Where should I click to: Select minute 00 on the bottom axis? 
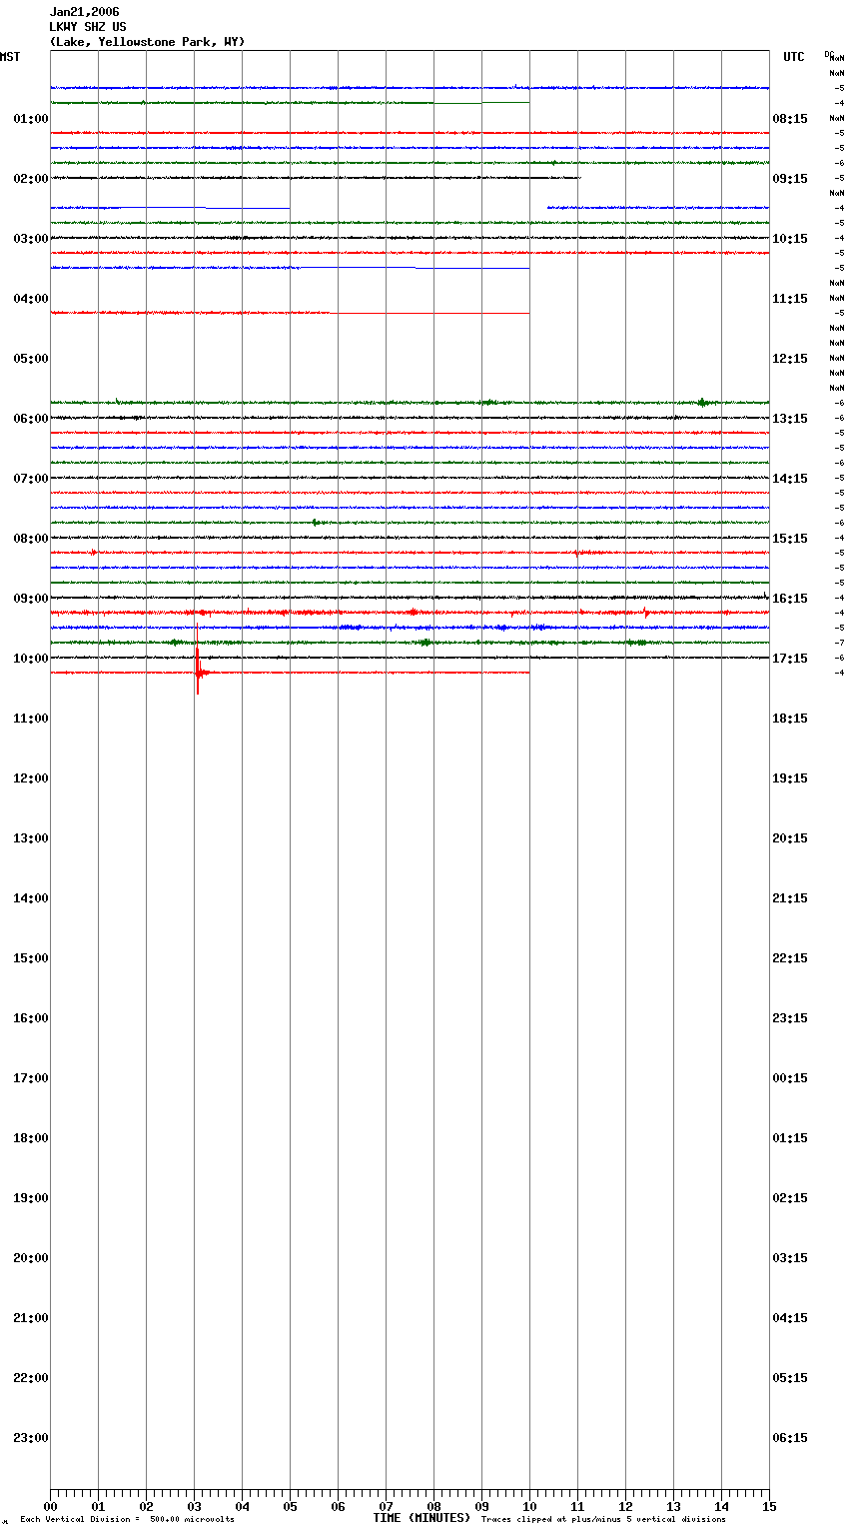[x=50, y=1506]
